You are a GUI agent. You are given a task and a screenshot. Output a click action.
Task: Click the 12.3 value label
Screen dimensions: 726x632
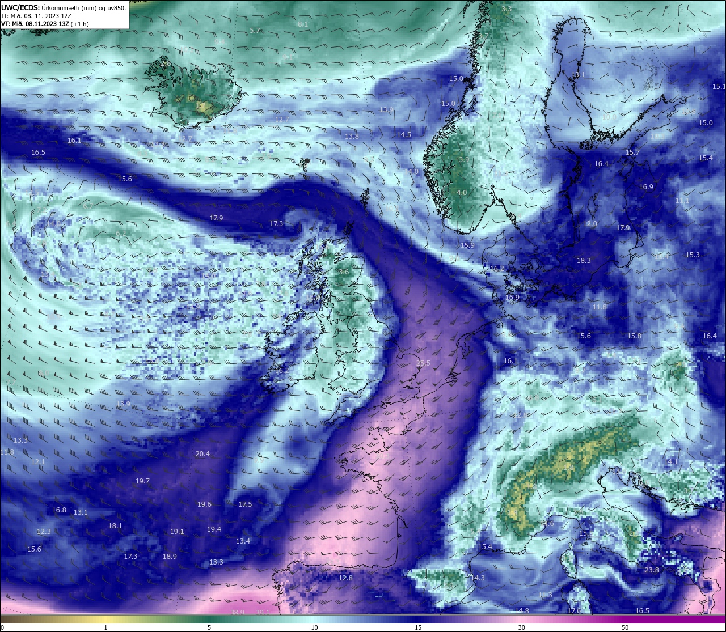coord(44,531)
